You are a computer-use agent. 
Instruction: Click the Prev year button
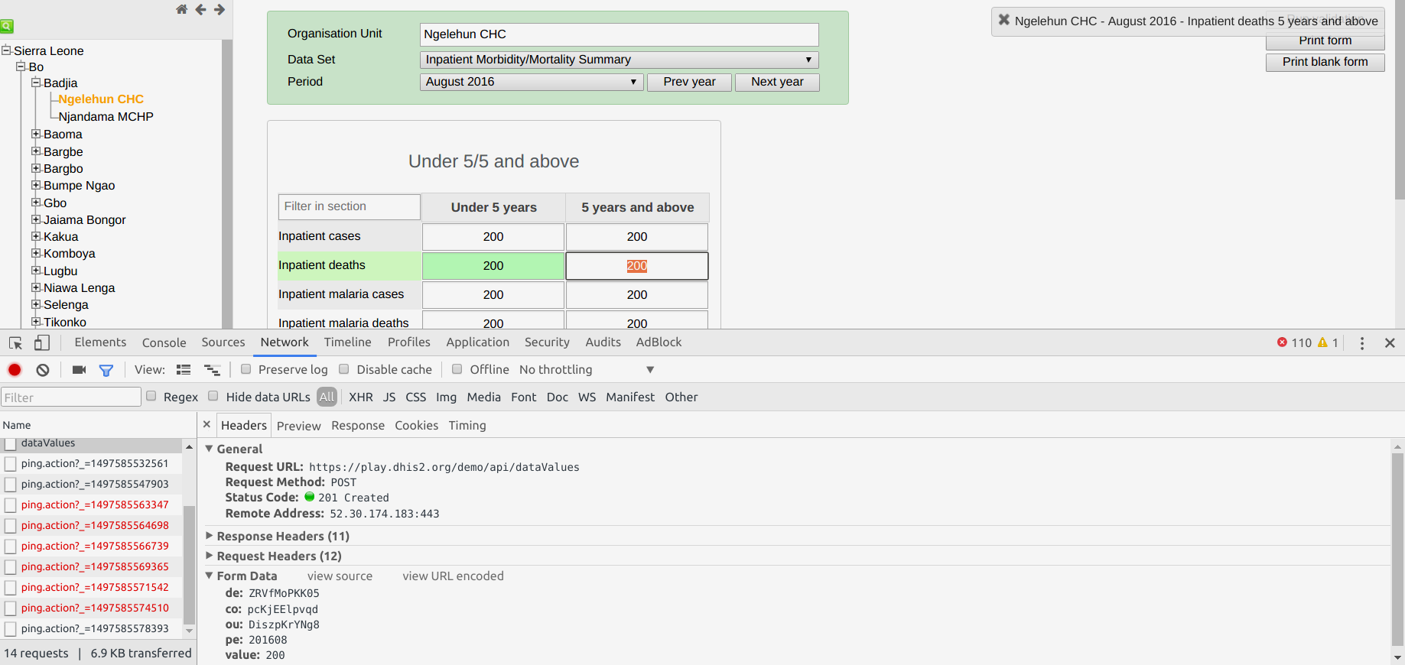pos(689,82)
